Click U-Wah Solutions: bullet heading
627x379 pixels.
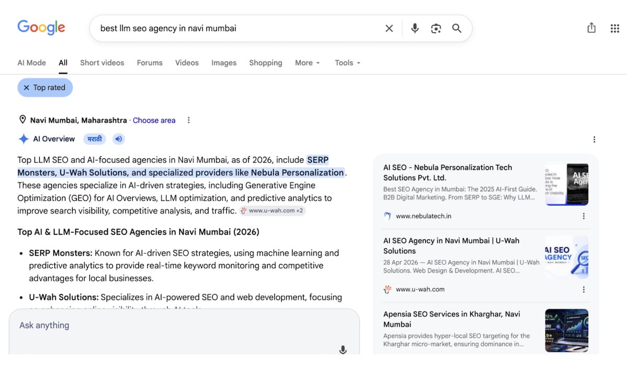coord(64,297)
